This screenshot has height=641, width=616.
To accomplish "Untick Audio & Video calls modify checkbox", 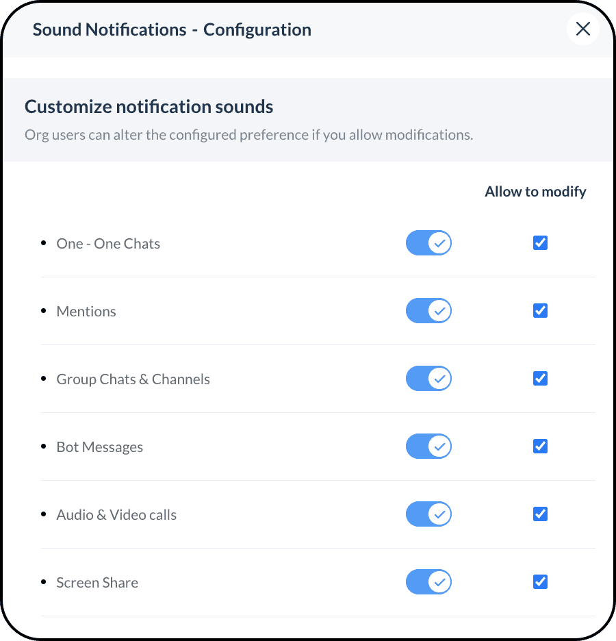I will [540, 514].
